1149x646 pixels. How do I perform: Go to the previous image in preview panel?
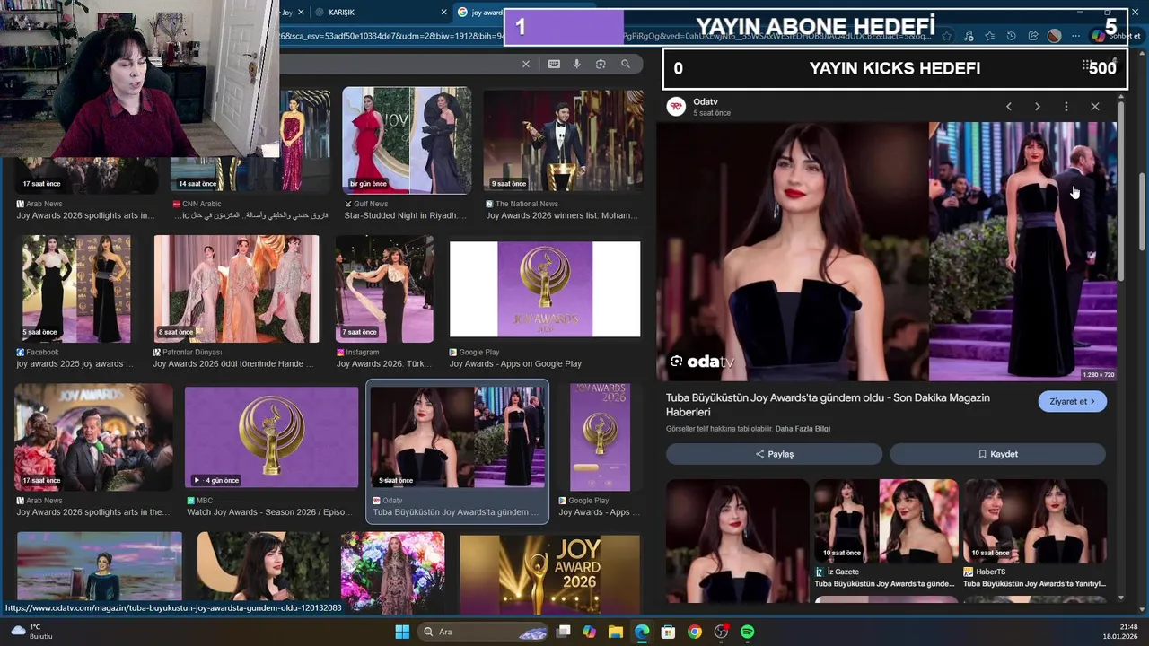click(x=1009, y=107)
